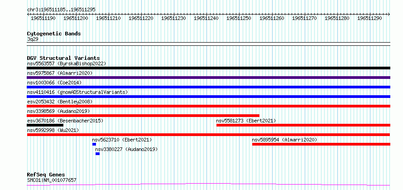Click the nsv1003066 (Coe2014) label
The image size is (403, 190).
point(54,83)
